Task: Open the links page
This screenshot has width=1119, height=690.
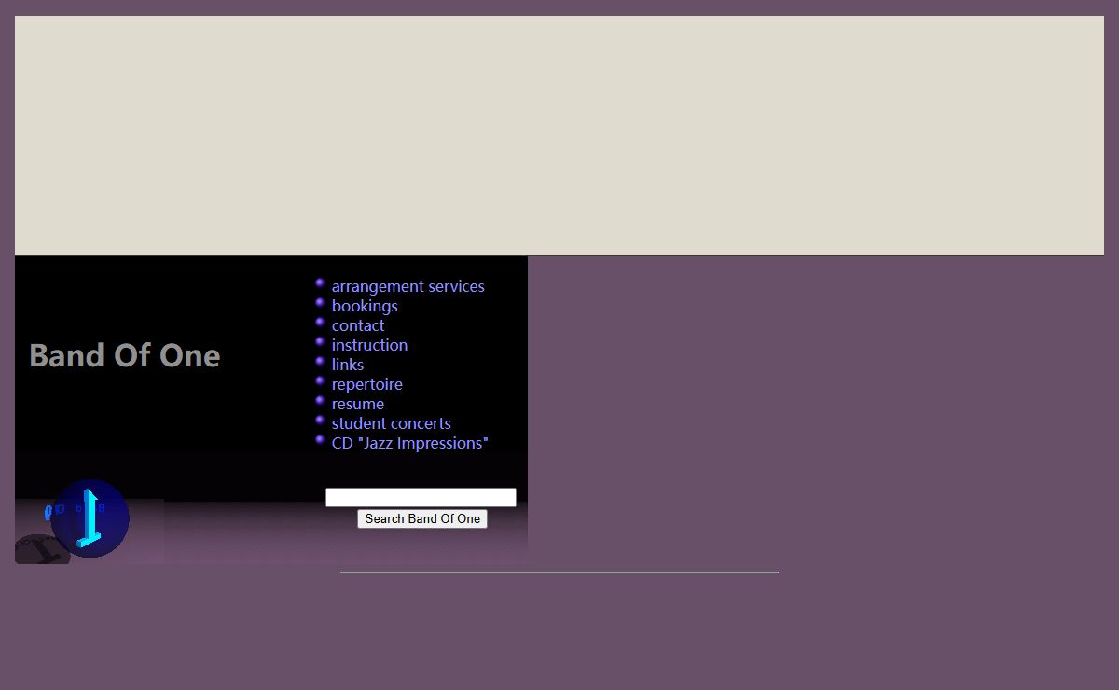Action: 347,365
